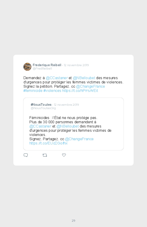This screenshot has width=147, height=227.
Task: Click the main tweet's 12 novembre 2019 date
Action: (x=76, y=65)
